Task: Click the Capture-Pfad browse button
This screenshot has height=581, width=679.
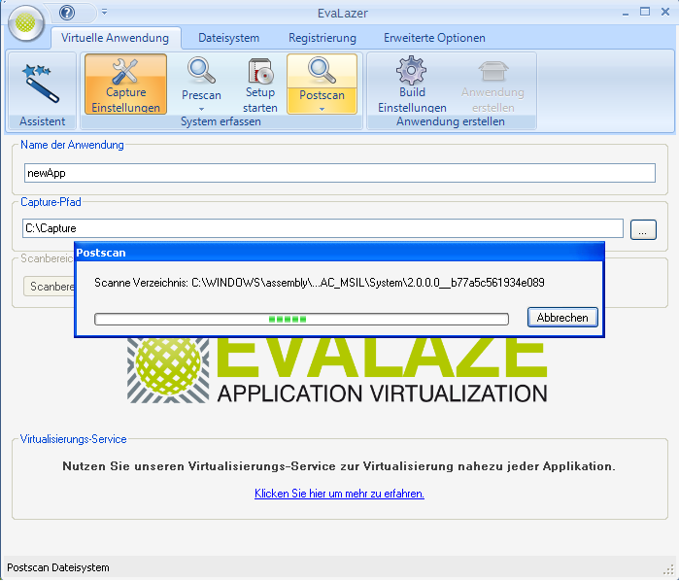Action: click(x=643, y=229)
